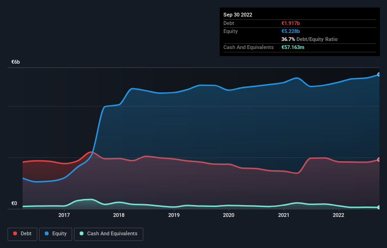Screen dimensions: 387x248
Task: Click the €57.163m cash value
Action: 293,47
